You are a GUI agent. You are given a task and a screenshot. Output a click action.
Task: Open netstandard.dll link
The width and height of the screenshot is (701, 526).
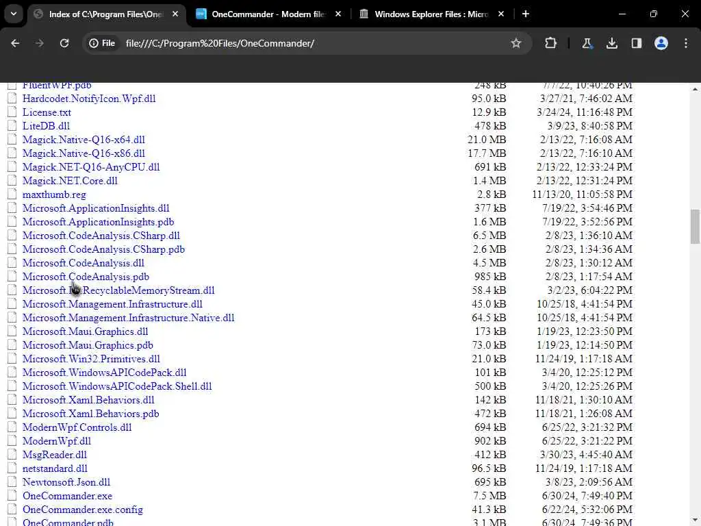tap(55, 468)
